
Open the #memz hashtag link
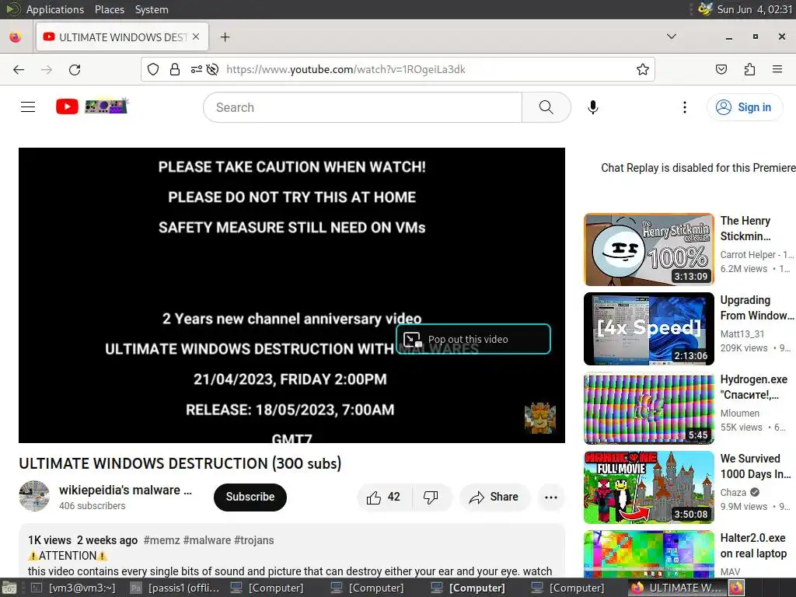162,541
